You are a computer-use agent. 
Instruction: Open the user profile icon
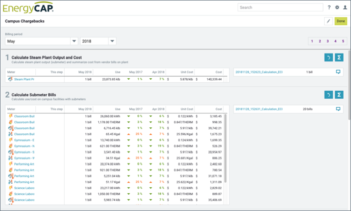(x=345, y=7)
